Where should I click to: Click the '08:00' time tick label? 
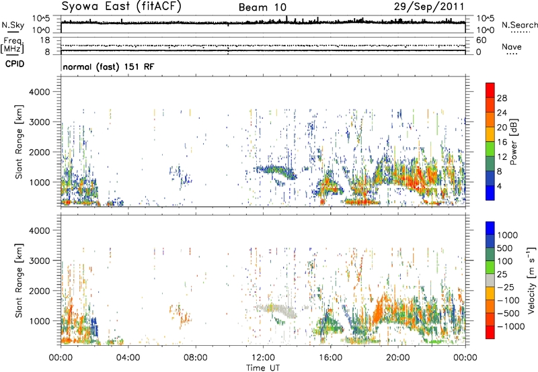coord(196,358)
